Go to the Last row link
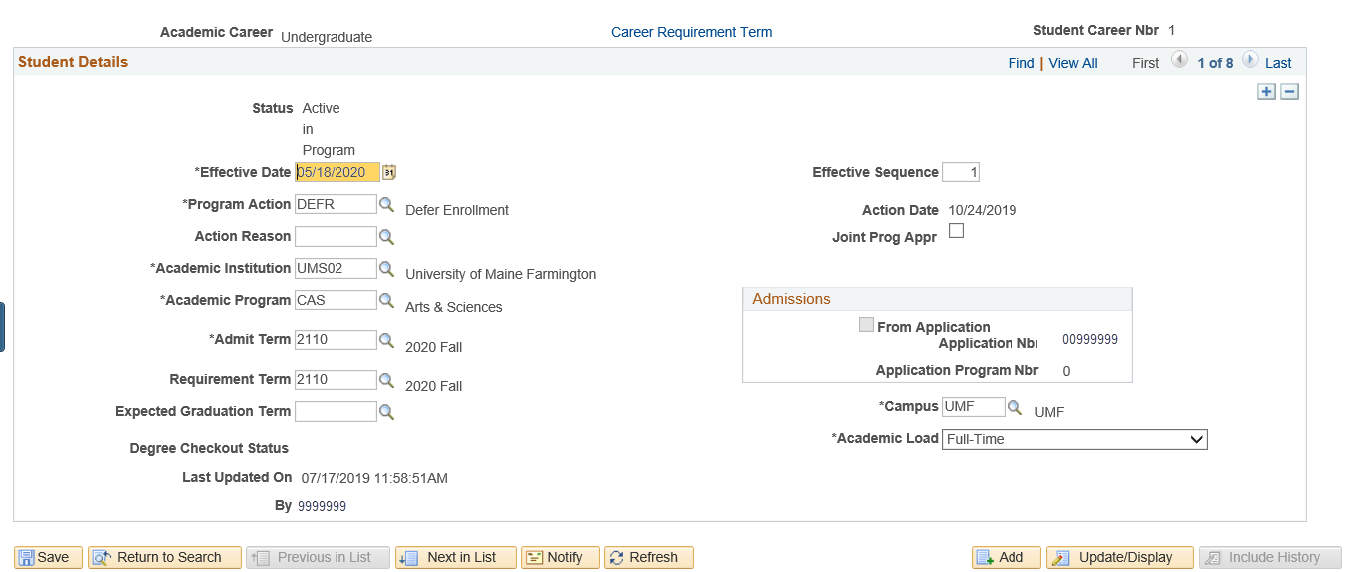1350x572 pixels. tap(1278, 63)
